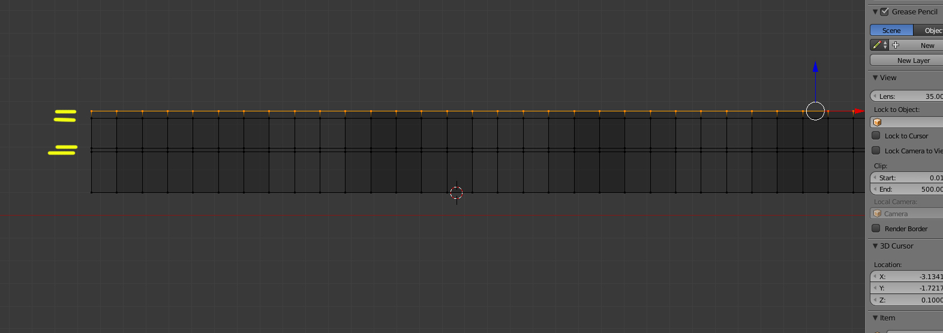Viewport: 943px width, 333px height.
Task: Select the Scene grease pencil source
Action: pyautogui.click(x=891, y=30)
